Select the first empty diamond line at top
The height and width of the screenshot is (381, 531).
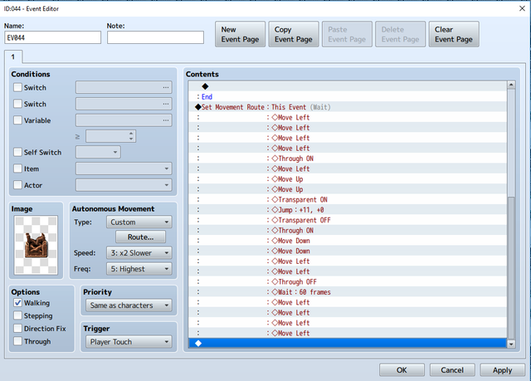[348, 86]
